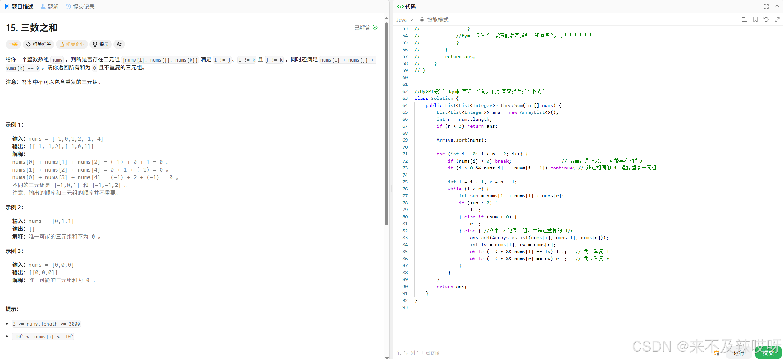Click the description panel vertical scrollbar
Viewport: 783px width, 359px height.
[x=387, y=124]
